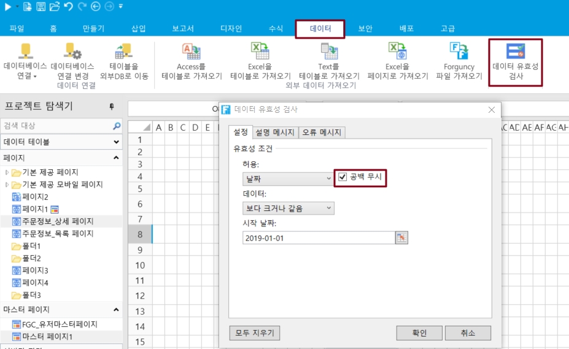Viewport: 569px width, 349px height.
Task: Open the 허용 dropdown showing 날짜
Action: point(288,178)
